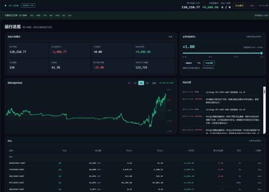Viewport: 269px width, 192px height.
Task: Switch chart range to 3M
Action: (147, 83)
